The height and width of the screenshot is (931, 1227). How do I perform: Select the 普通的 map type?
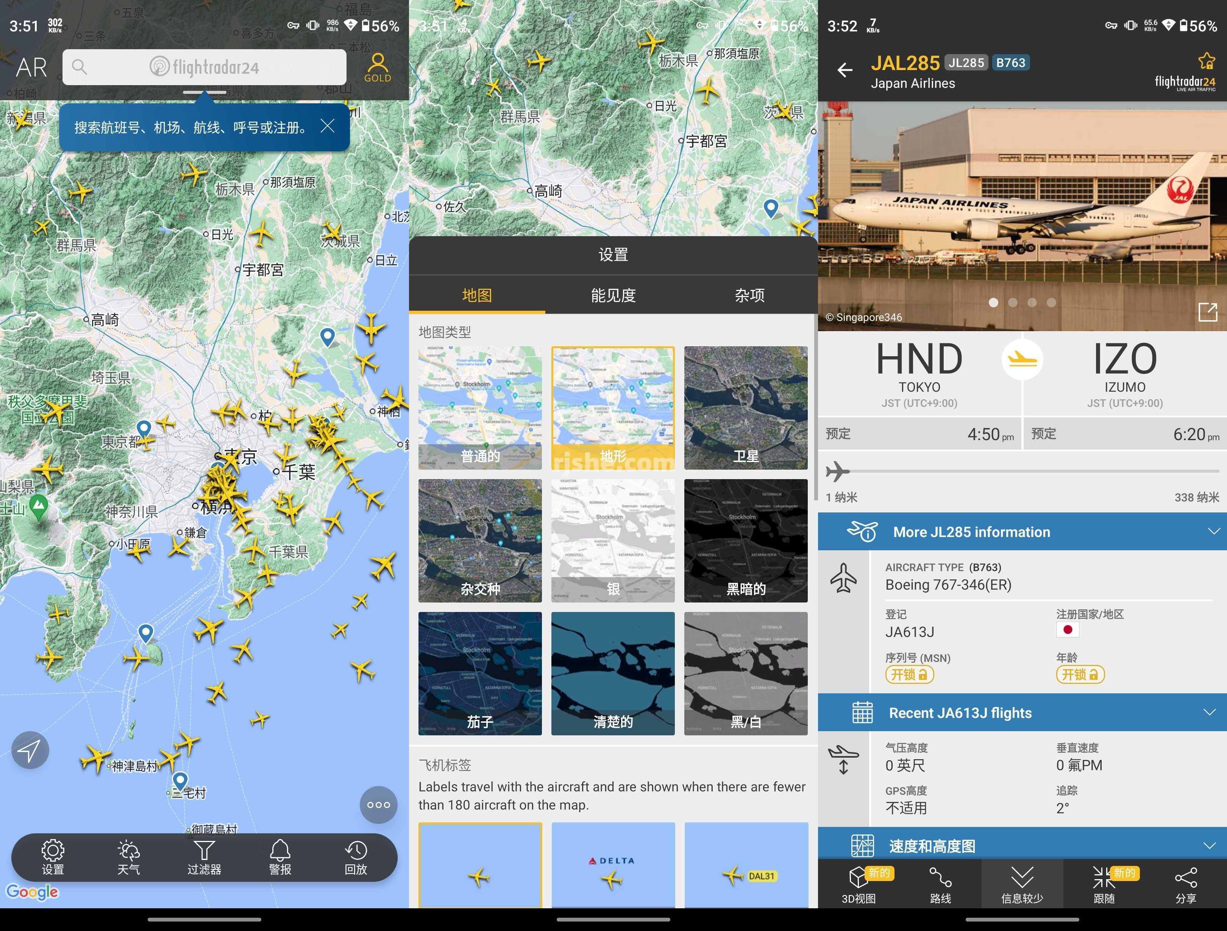tap(480, 408)
